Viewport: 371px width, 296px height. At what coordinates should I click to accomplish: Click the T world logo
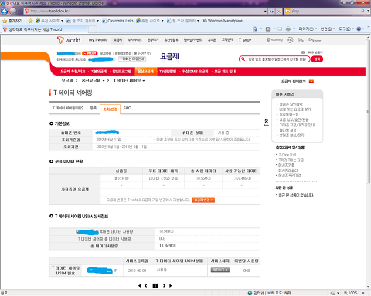(x=69, y=40)
